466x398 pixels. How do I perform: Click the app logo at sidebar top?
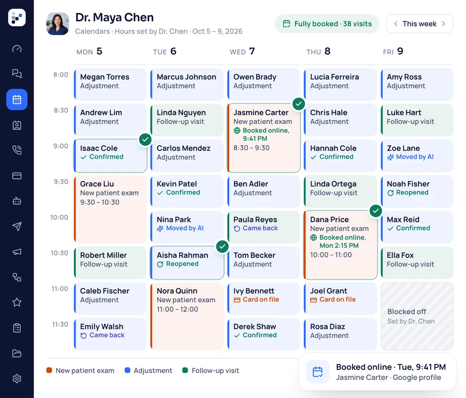17,17
